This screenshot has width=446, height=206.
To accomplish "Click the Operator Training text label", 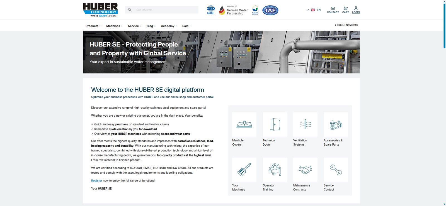I will pos(268,187).
